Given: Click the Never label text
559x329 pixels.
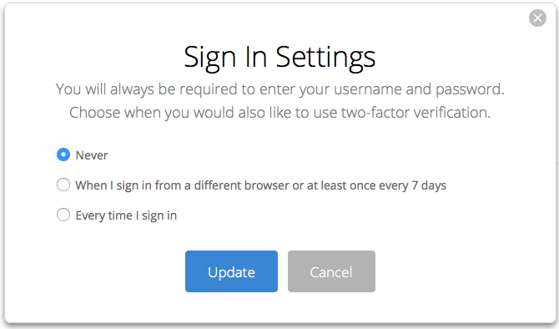Looking at the screenshot, I should pyautogui.click(x=92, y=155).
